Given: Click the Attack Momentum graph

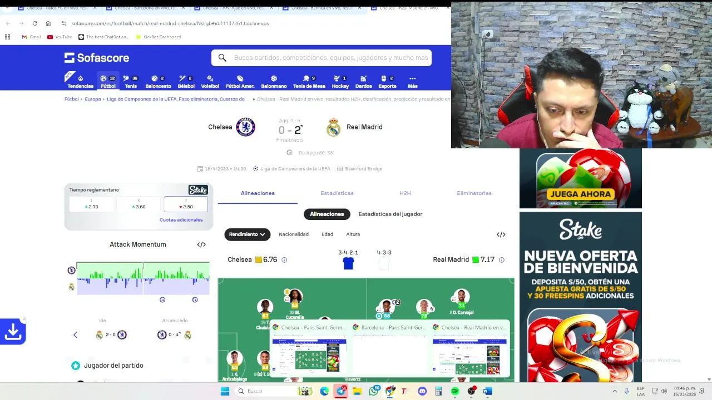Looking at the screenshot, I should (x=143, y=278).
